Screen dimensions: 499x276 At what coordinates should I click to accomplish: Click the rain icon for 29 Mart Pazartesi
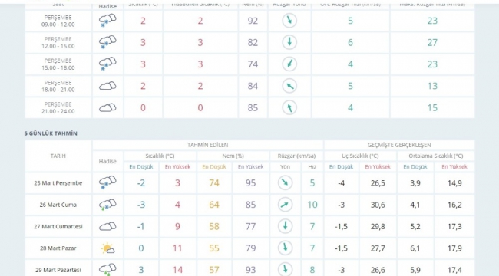point(107,269)
